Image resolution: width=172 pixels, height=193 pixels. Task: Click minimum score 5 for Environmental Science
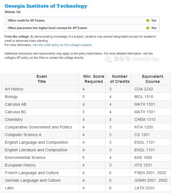pos(83,157)
